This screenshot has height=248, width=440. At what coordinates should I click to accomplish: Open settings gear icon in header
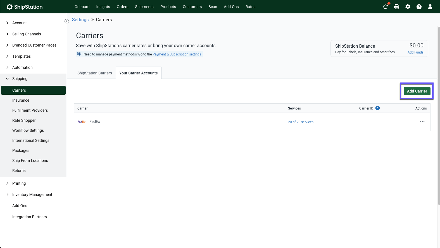tap(408, 7)
